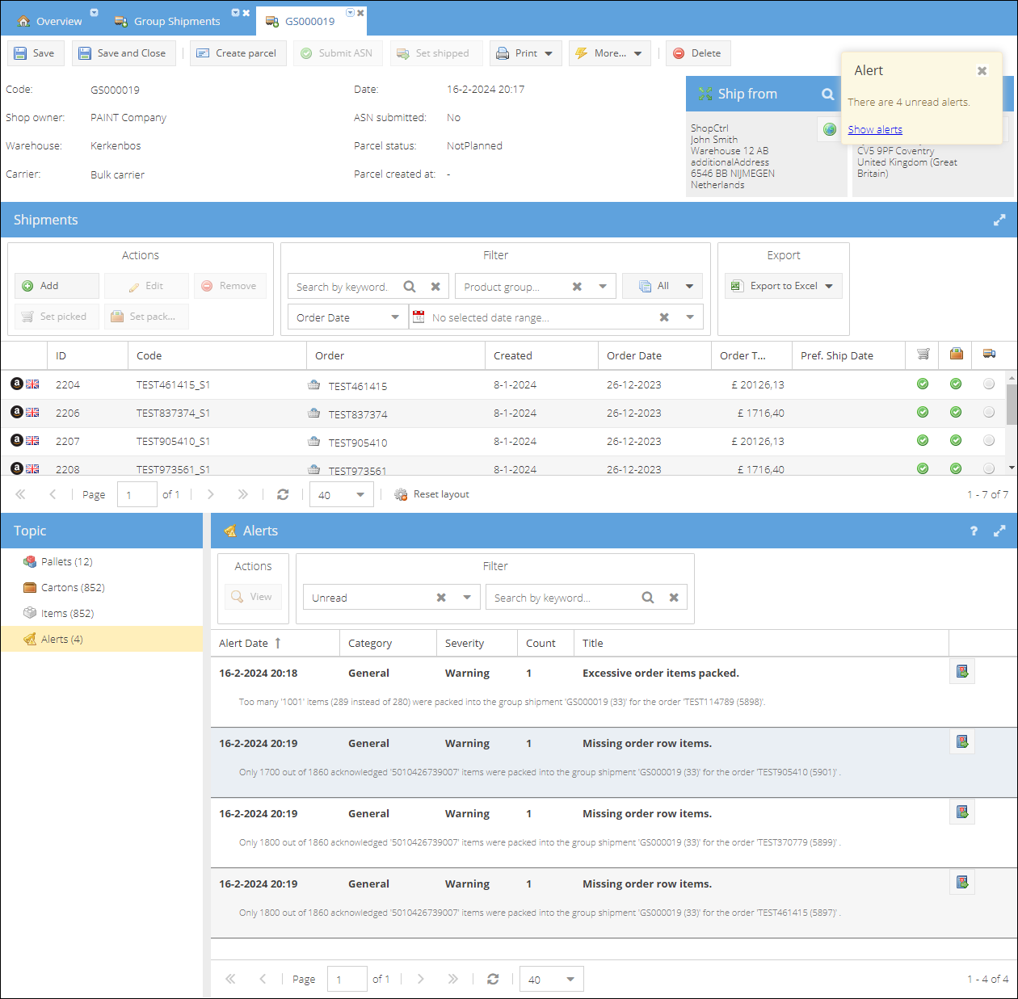The width and height of the screenshot is (1018, 999).
Task: Expand the Shipments panel to full screen
Action: click(x=999, y=220)
